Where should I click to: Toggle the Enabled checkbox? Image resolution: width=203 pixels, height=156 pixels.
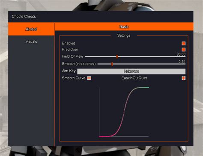[184, 43]
